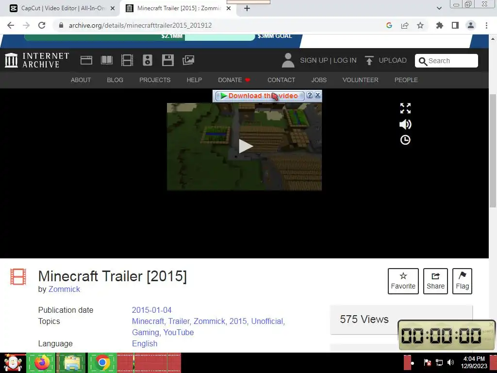Image resolution: width=497 pixels, height=373 pixels.
Task: Open the Chrome three-dot menu
Action: coord(486,25)
